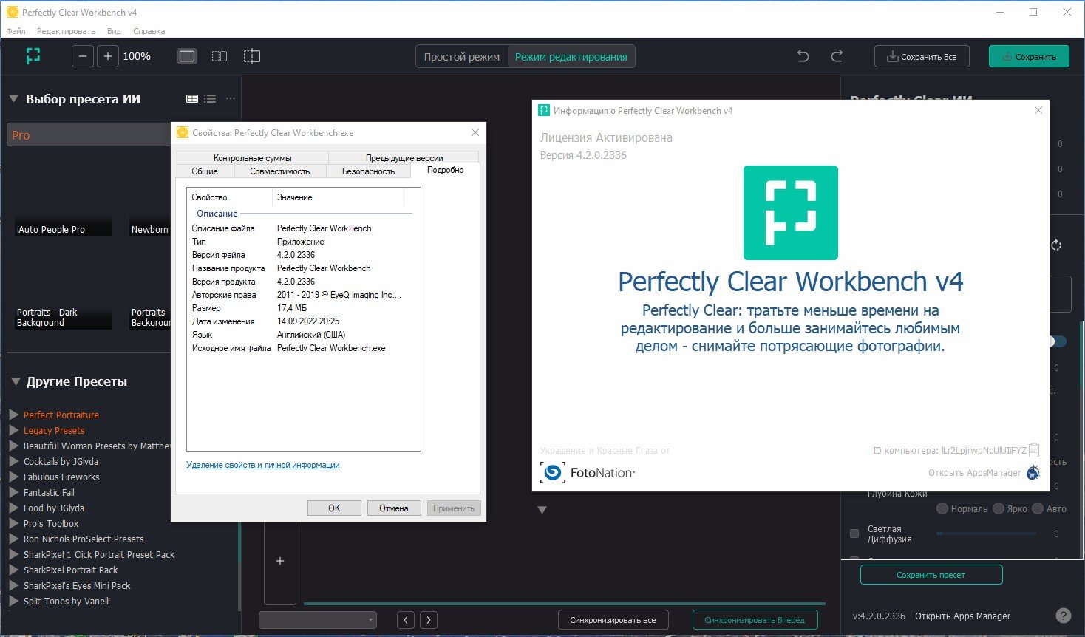
Task: Open the Безопасность tab
Action: tap(368, 171)
